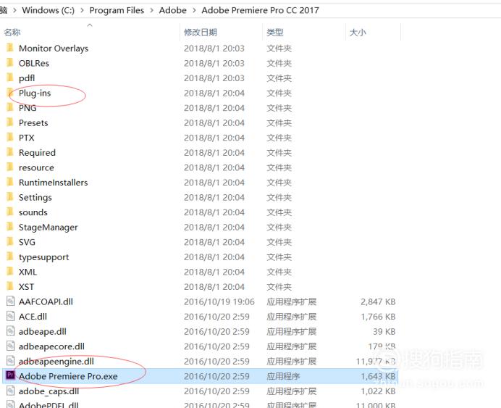Image resolution: width=501 pixels, height=408 pixels.
Task: Click the 应用程序 type of Premiere Pro.exe
Action: pos(283,376)
